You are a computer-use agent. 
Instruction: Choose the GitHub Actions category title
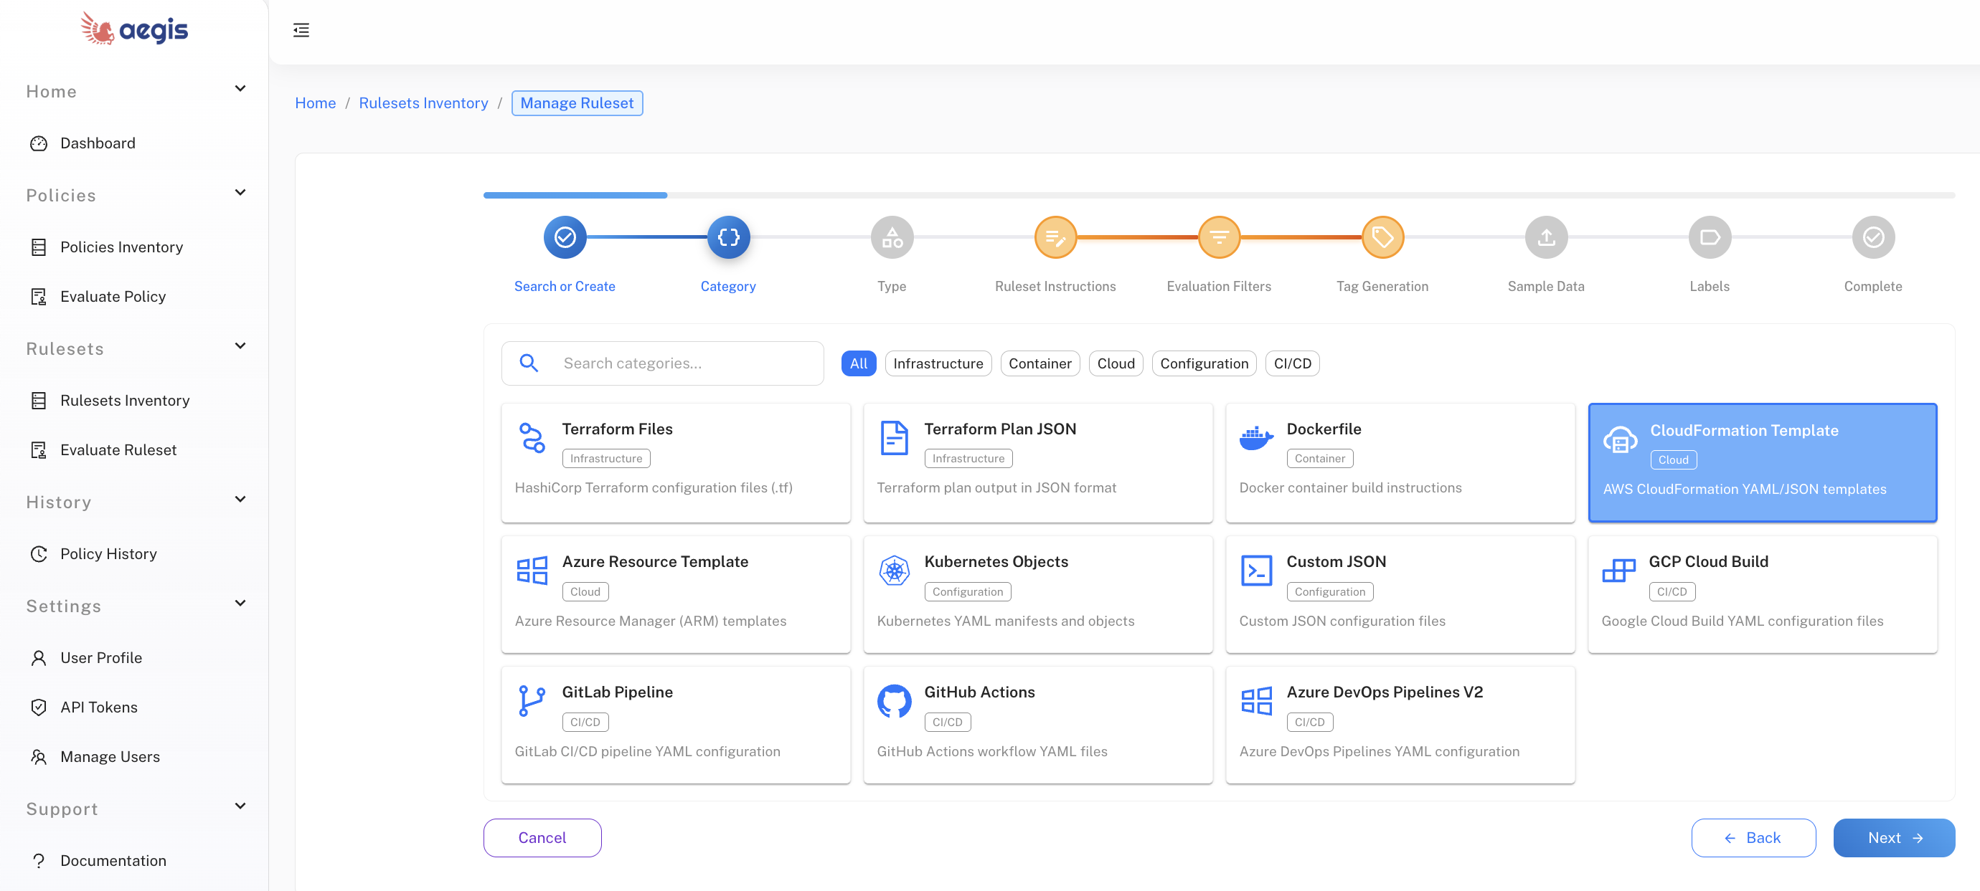click(979, 692)
